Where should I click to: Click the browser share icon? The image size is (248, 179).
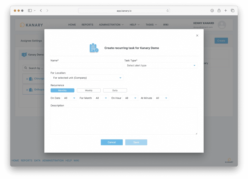coord(219,10)
